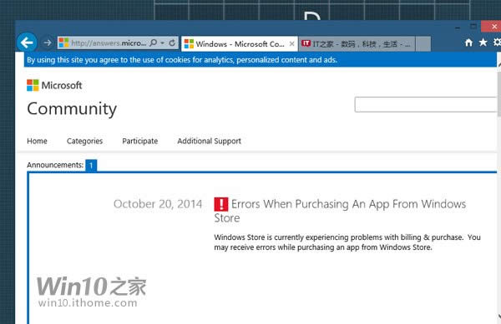Open the Categories navigation menu

(84, 141)
